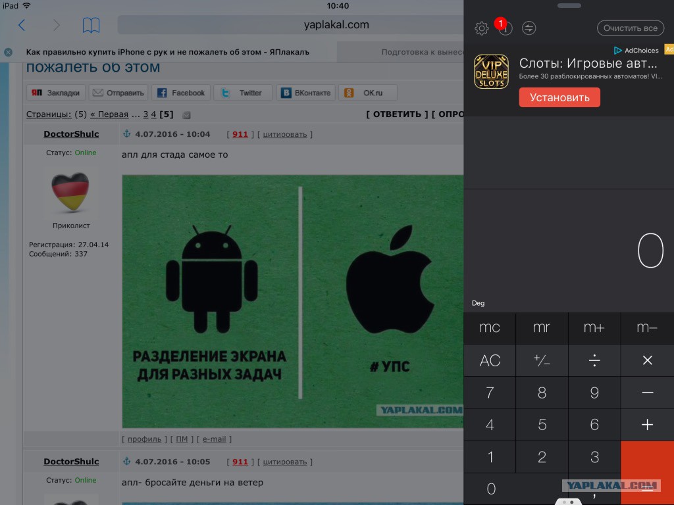674x505 pixels.
Task: Share via OK.ru button
Action: (367, 93)
